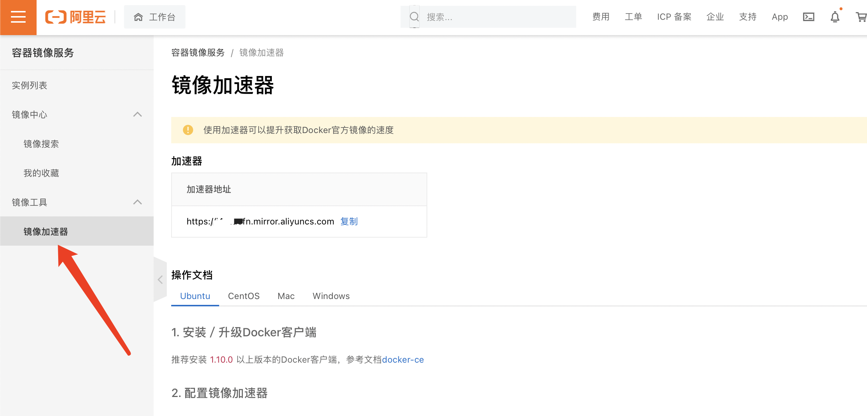Click the accelerator URL text
The image size is (867, 416).
tap(260, 221)
